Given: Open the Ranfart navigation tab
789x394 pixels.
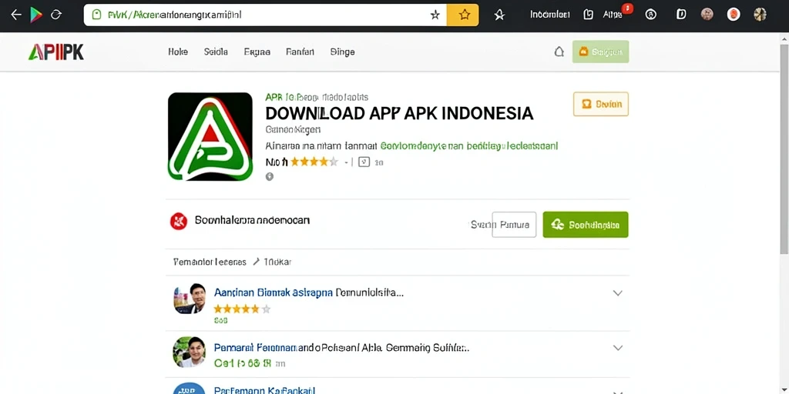Looking at the screenshot, I should (300, 52).
